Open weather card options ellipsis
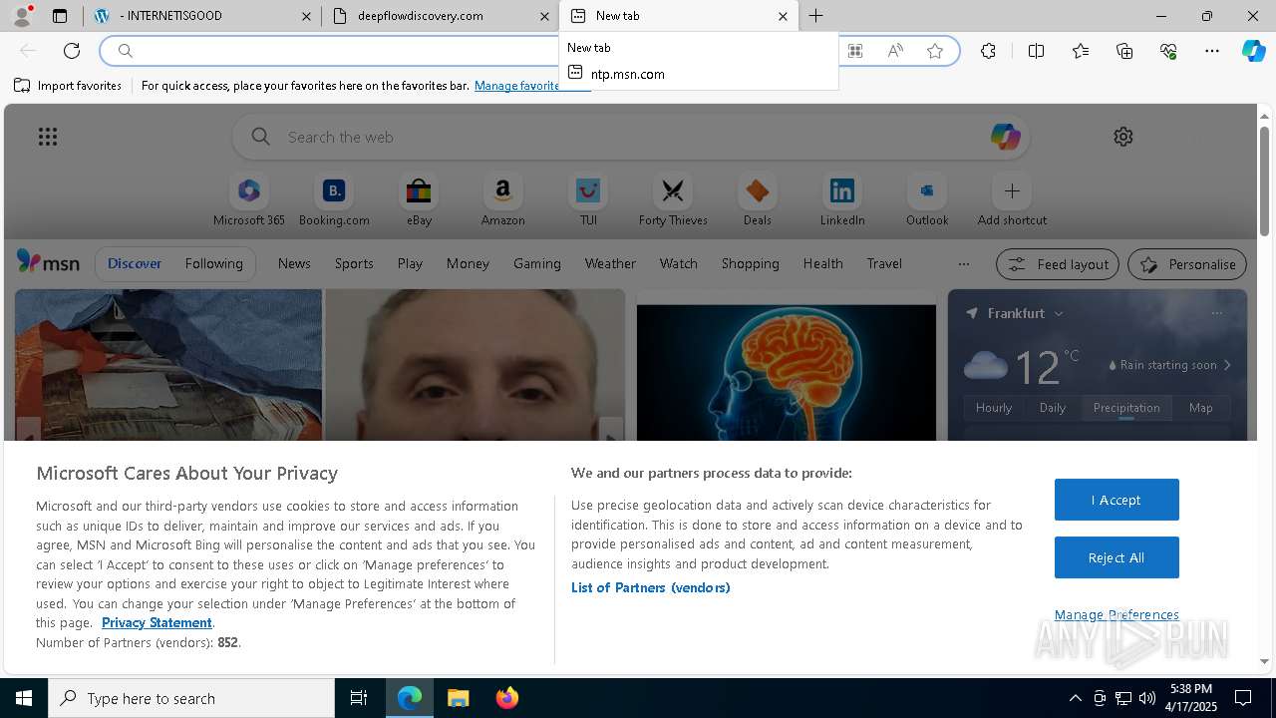 (x=1216, y=313)
